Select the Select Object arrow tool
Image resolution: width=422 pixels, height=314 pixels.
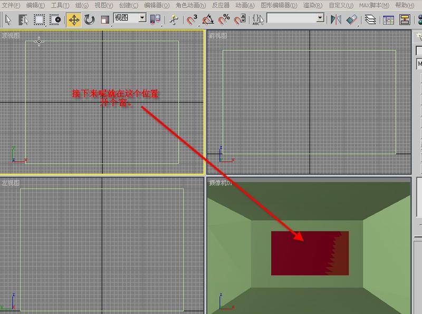(x=8, y=20)
